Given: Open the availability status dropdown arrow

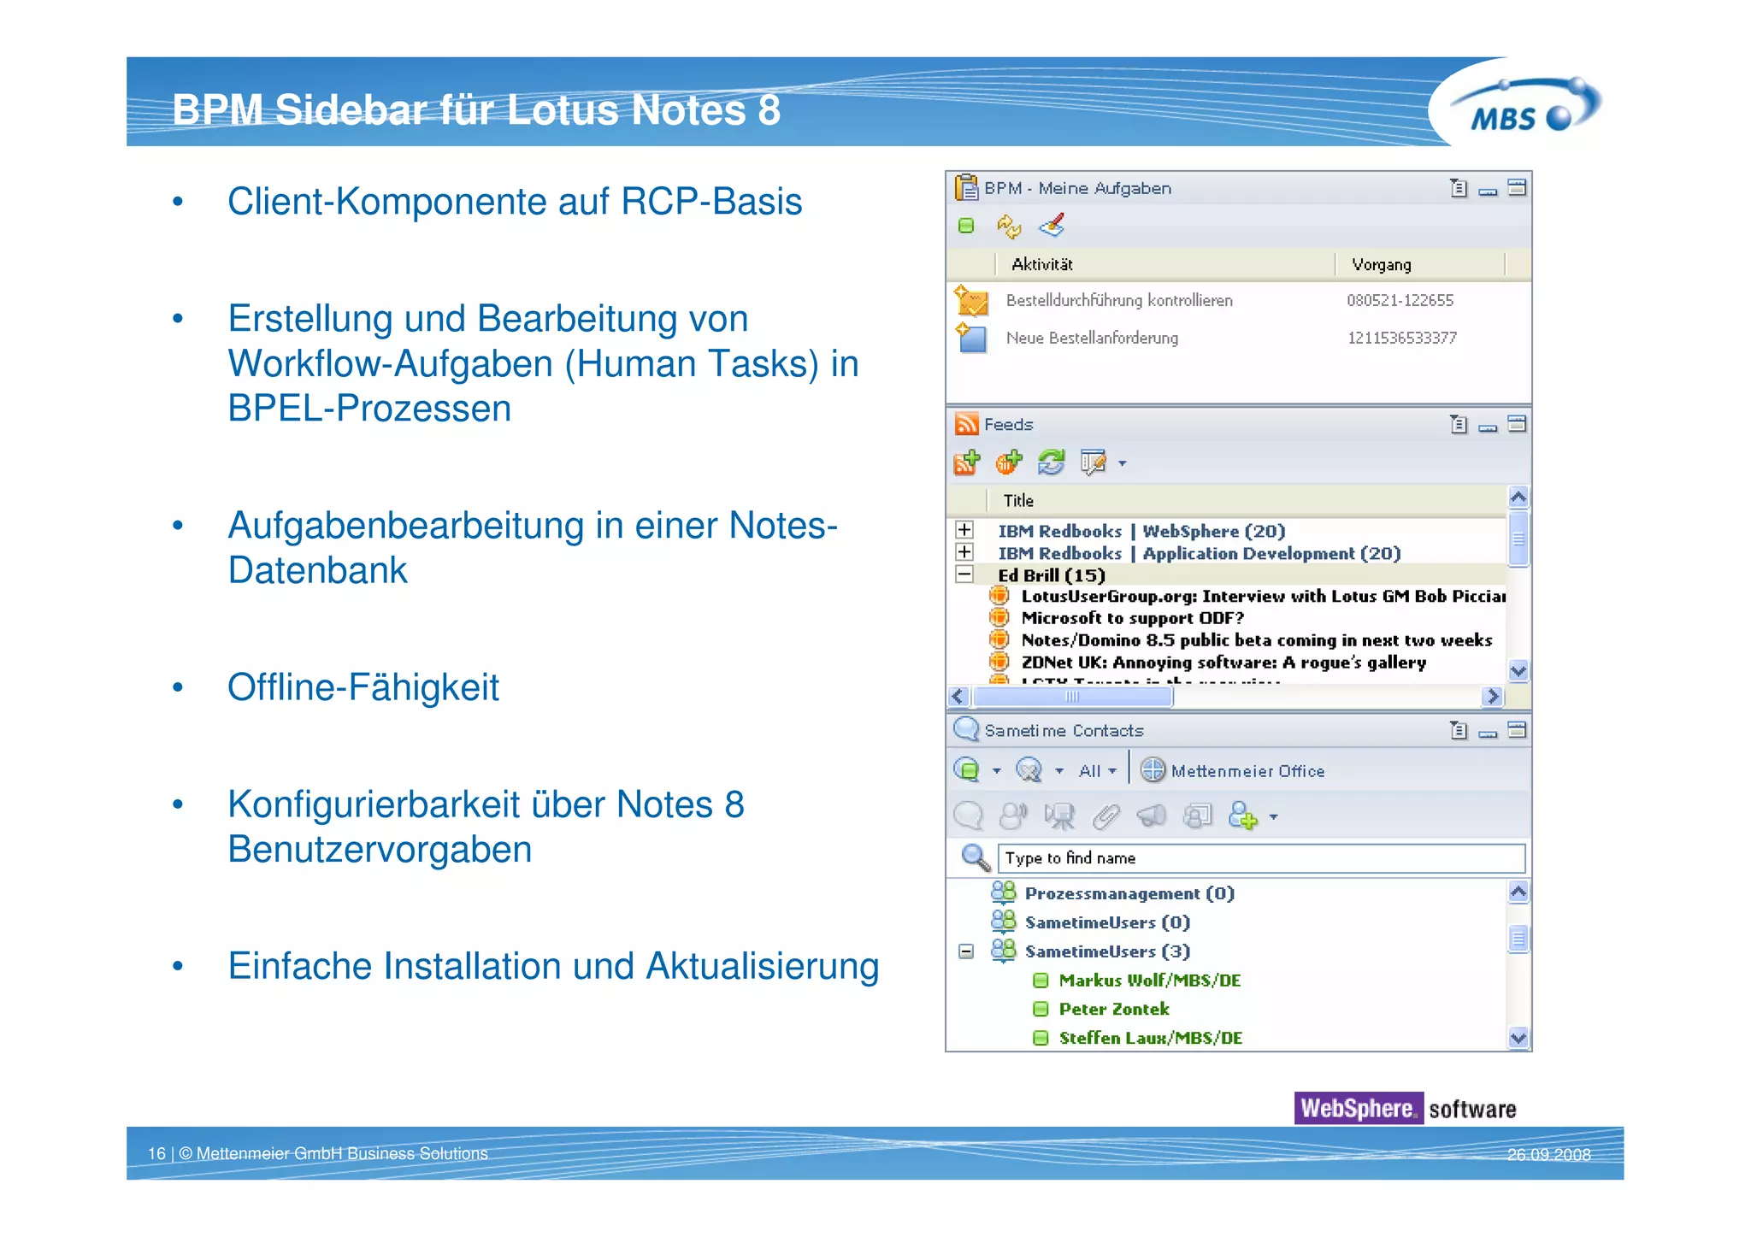Looking at the screenshot, I should click(996, 771).
